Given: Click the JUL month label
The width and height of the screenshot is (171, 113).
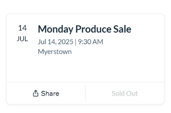Looking at the screenshot, I should tap(22, 39).
